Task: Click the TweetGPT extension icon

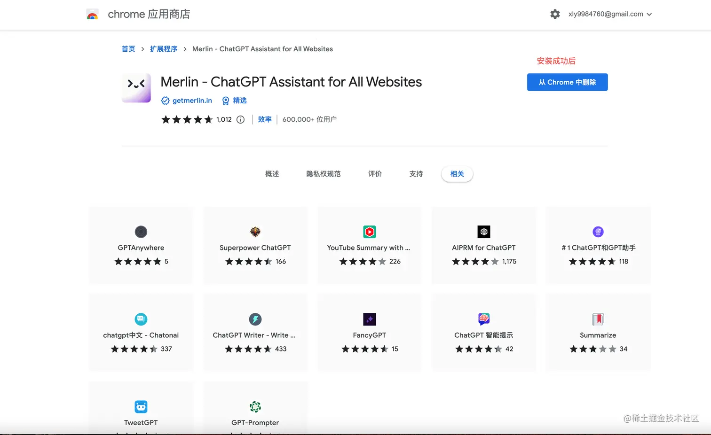Action: pos(141,406)
